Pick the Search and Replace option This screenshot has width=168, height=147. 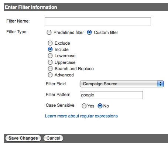[50, 69]
